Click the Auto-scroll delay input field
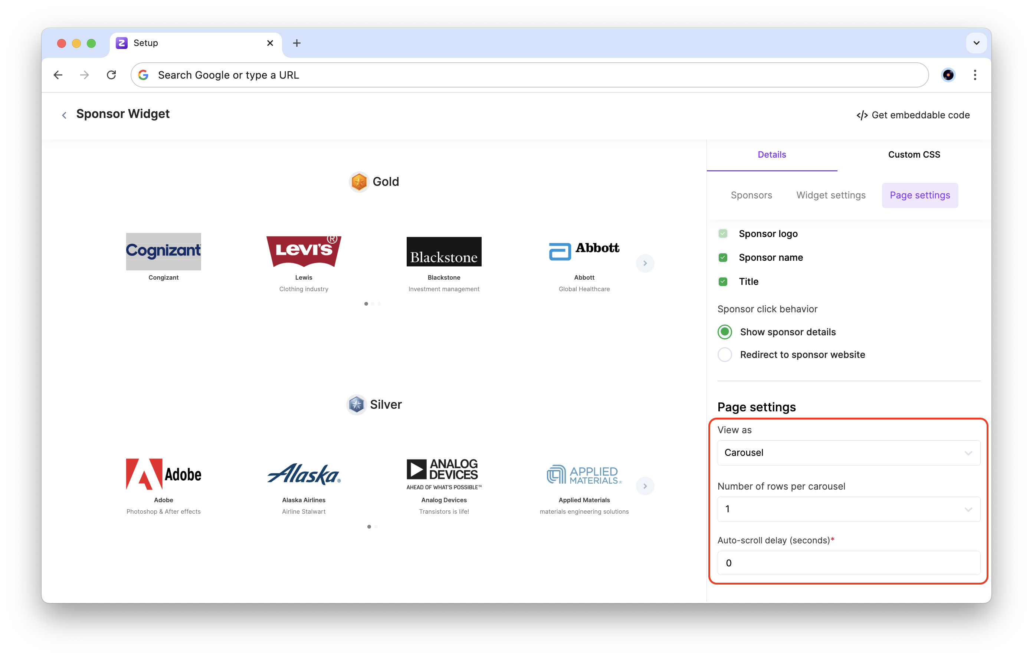This screenshot has width=1033, height=658. [x=848, y=563]
